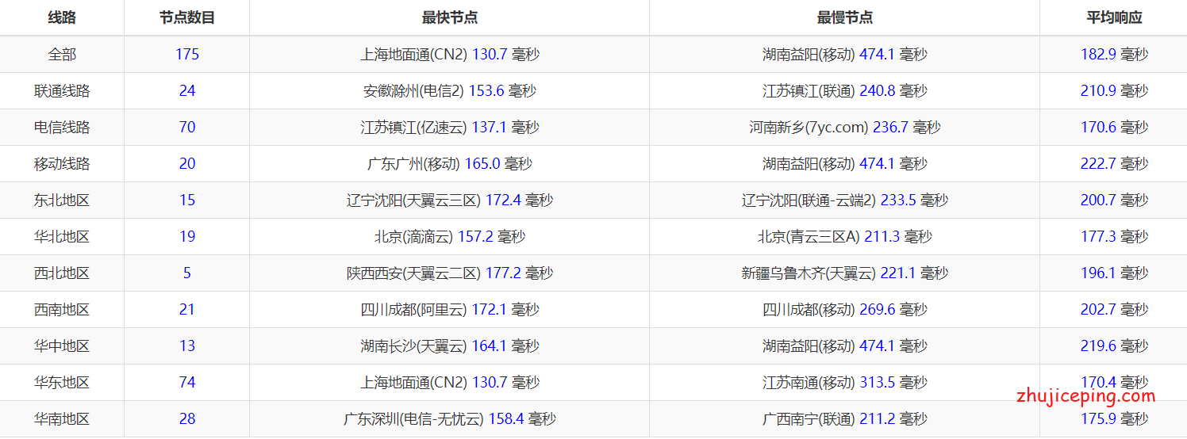Click slowest node 广西南宁(联通) 211.2 毫秒

(x=845, y=419)
